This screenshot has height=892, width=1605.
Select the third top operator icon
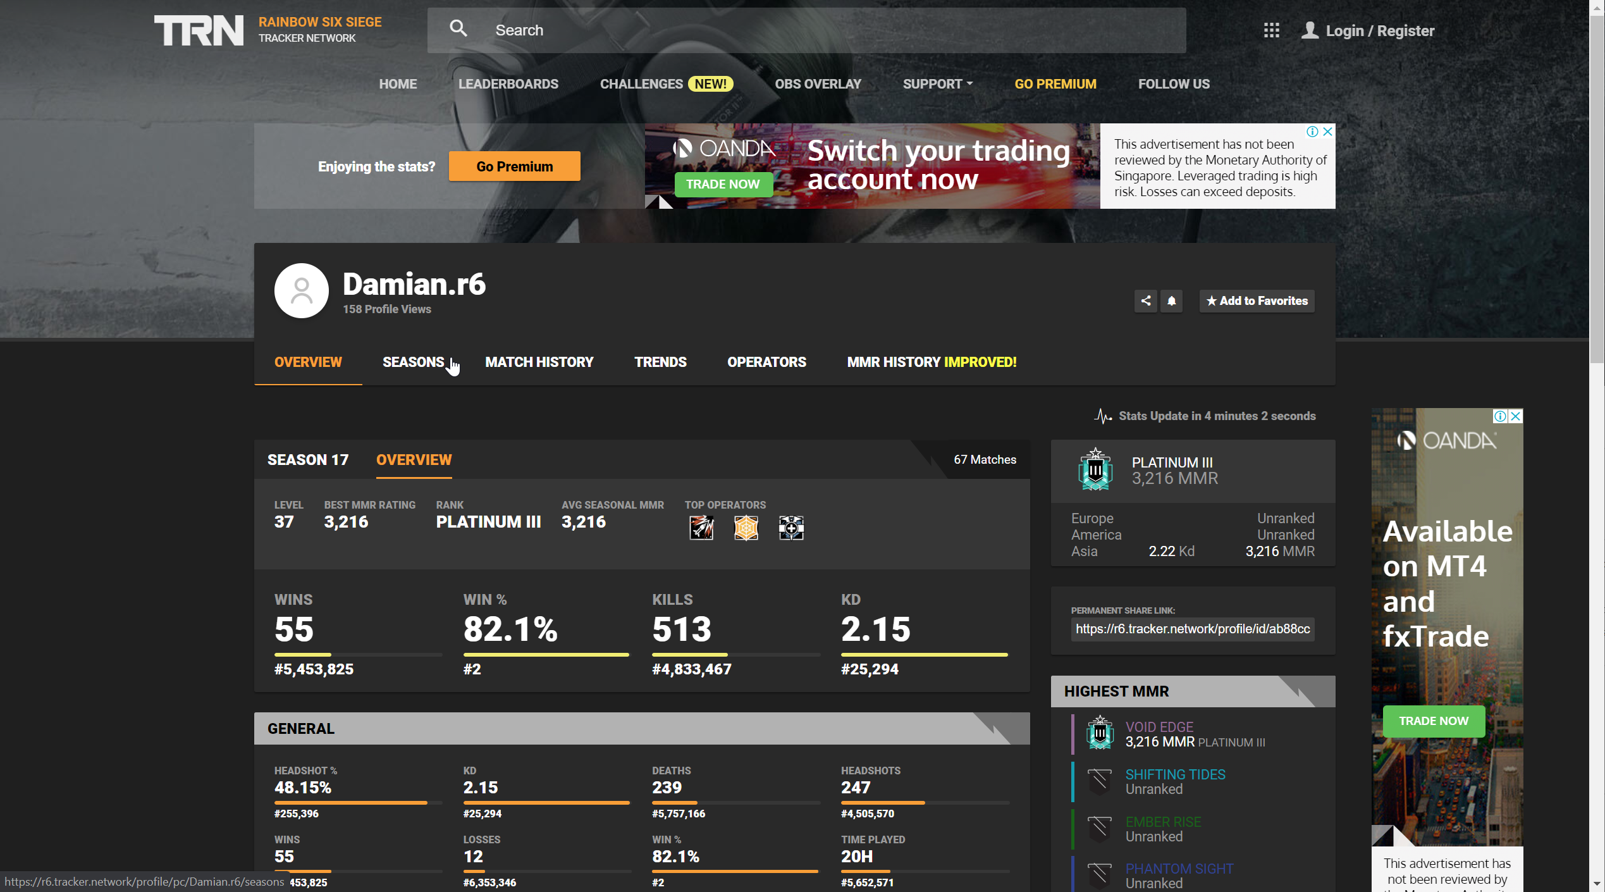791,528
